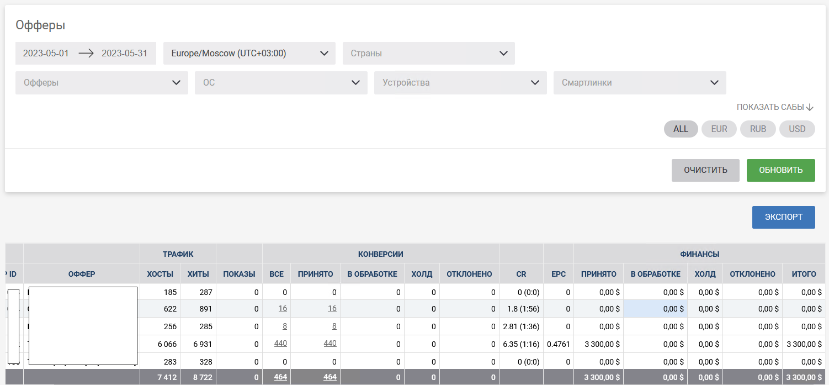Viewport: 829px width, 385px height.
Task: Expand the Страны countries dropdown
Action: (428, 54)
